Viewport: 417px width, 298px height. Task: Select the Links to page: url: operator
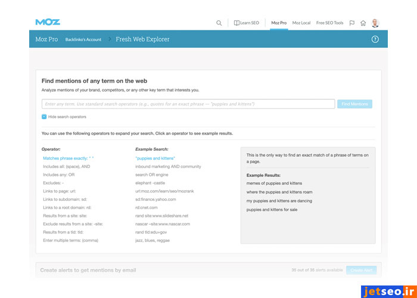(x=60, y=191)
